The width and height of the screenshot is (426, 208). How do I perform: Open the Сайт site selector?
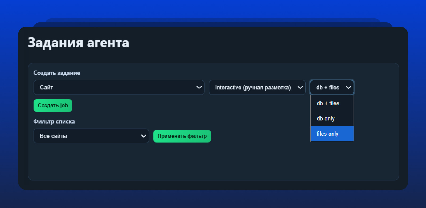(119, 87)
